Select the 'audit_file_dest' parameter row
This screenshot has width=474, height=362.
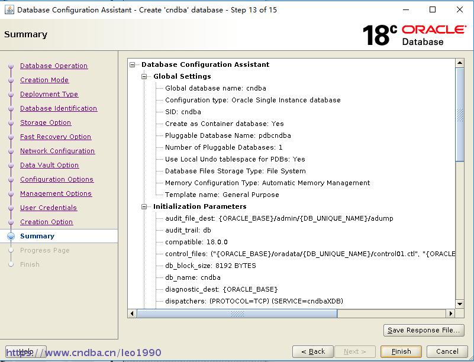point(279,218)
